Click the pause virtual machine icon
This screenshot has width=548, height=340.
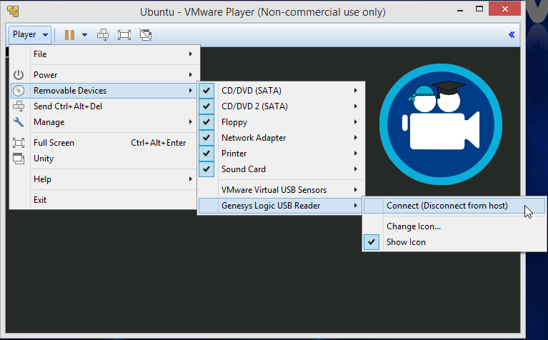(x=69, y=34)
